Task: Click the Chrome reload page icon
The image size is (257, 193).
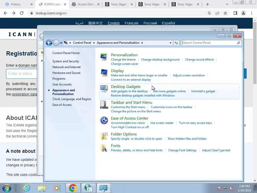Action: click(x=22, y=13)
